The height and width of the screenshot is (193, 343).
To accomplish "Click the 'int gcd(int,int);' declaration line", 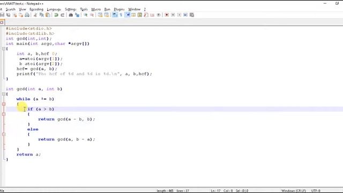I will click(x=28, y=39).
